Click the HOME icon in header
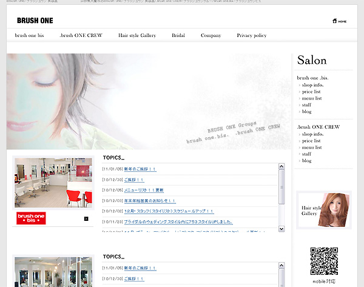The height and width of the screenshot is (287, 364). (x=339, y=21)
